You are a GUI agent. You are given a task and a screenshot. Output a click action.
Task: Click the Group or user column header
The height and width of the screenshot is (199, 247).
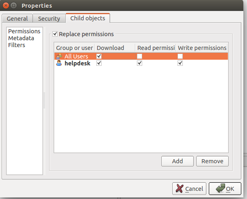coord(74,48)
